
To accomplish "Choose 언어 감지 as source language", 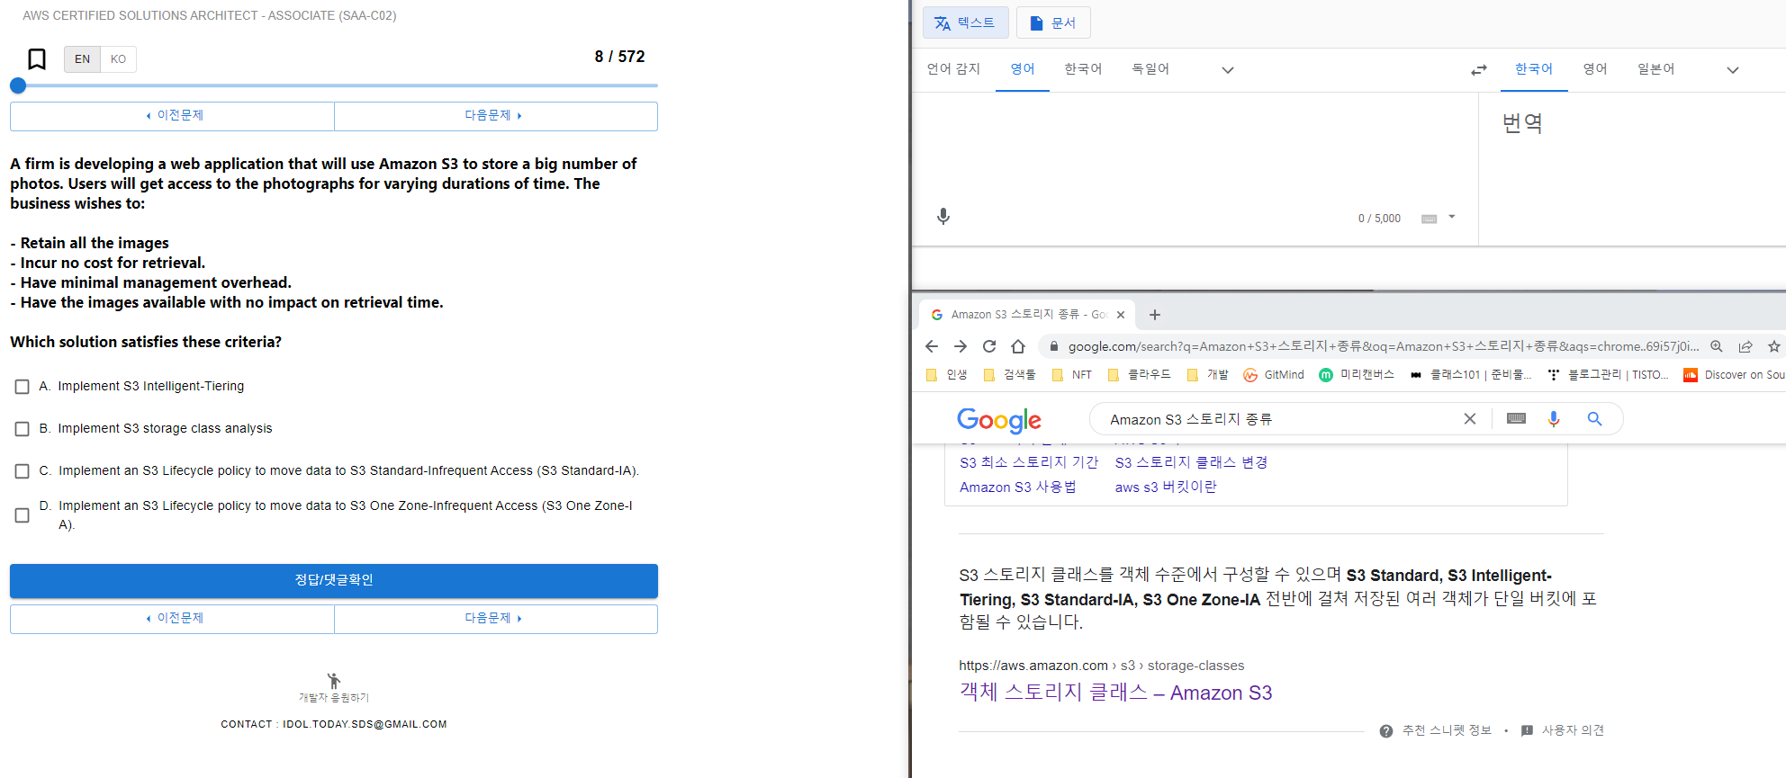I will point(953,69).
